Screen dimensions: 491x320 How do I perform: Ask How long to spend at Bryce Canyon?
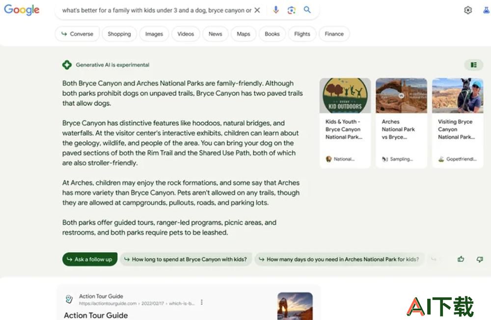pyautogui.click(x=186, y=259)
